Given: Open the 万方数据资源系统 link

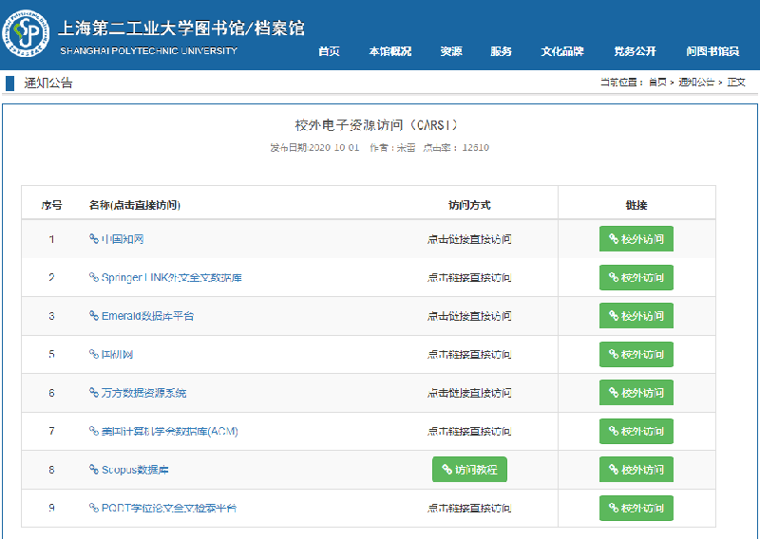Looking at the screenshot, I should click(144, 393).
